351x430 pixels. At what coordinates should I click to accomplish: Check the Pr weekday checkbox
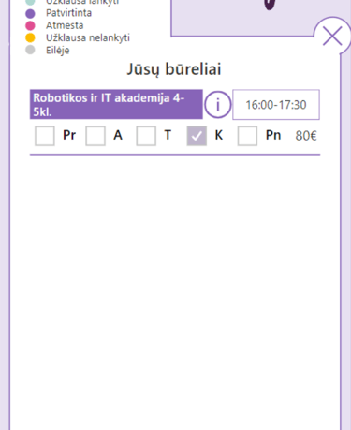tap(45, 136)
